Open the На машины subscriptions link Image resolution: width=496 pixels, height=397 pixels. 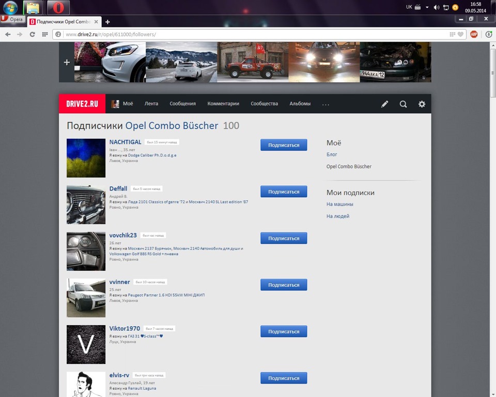340,204
